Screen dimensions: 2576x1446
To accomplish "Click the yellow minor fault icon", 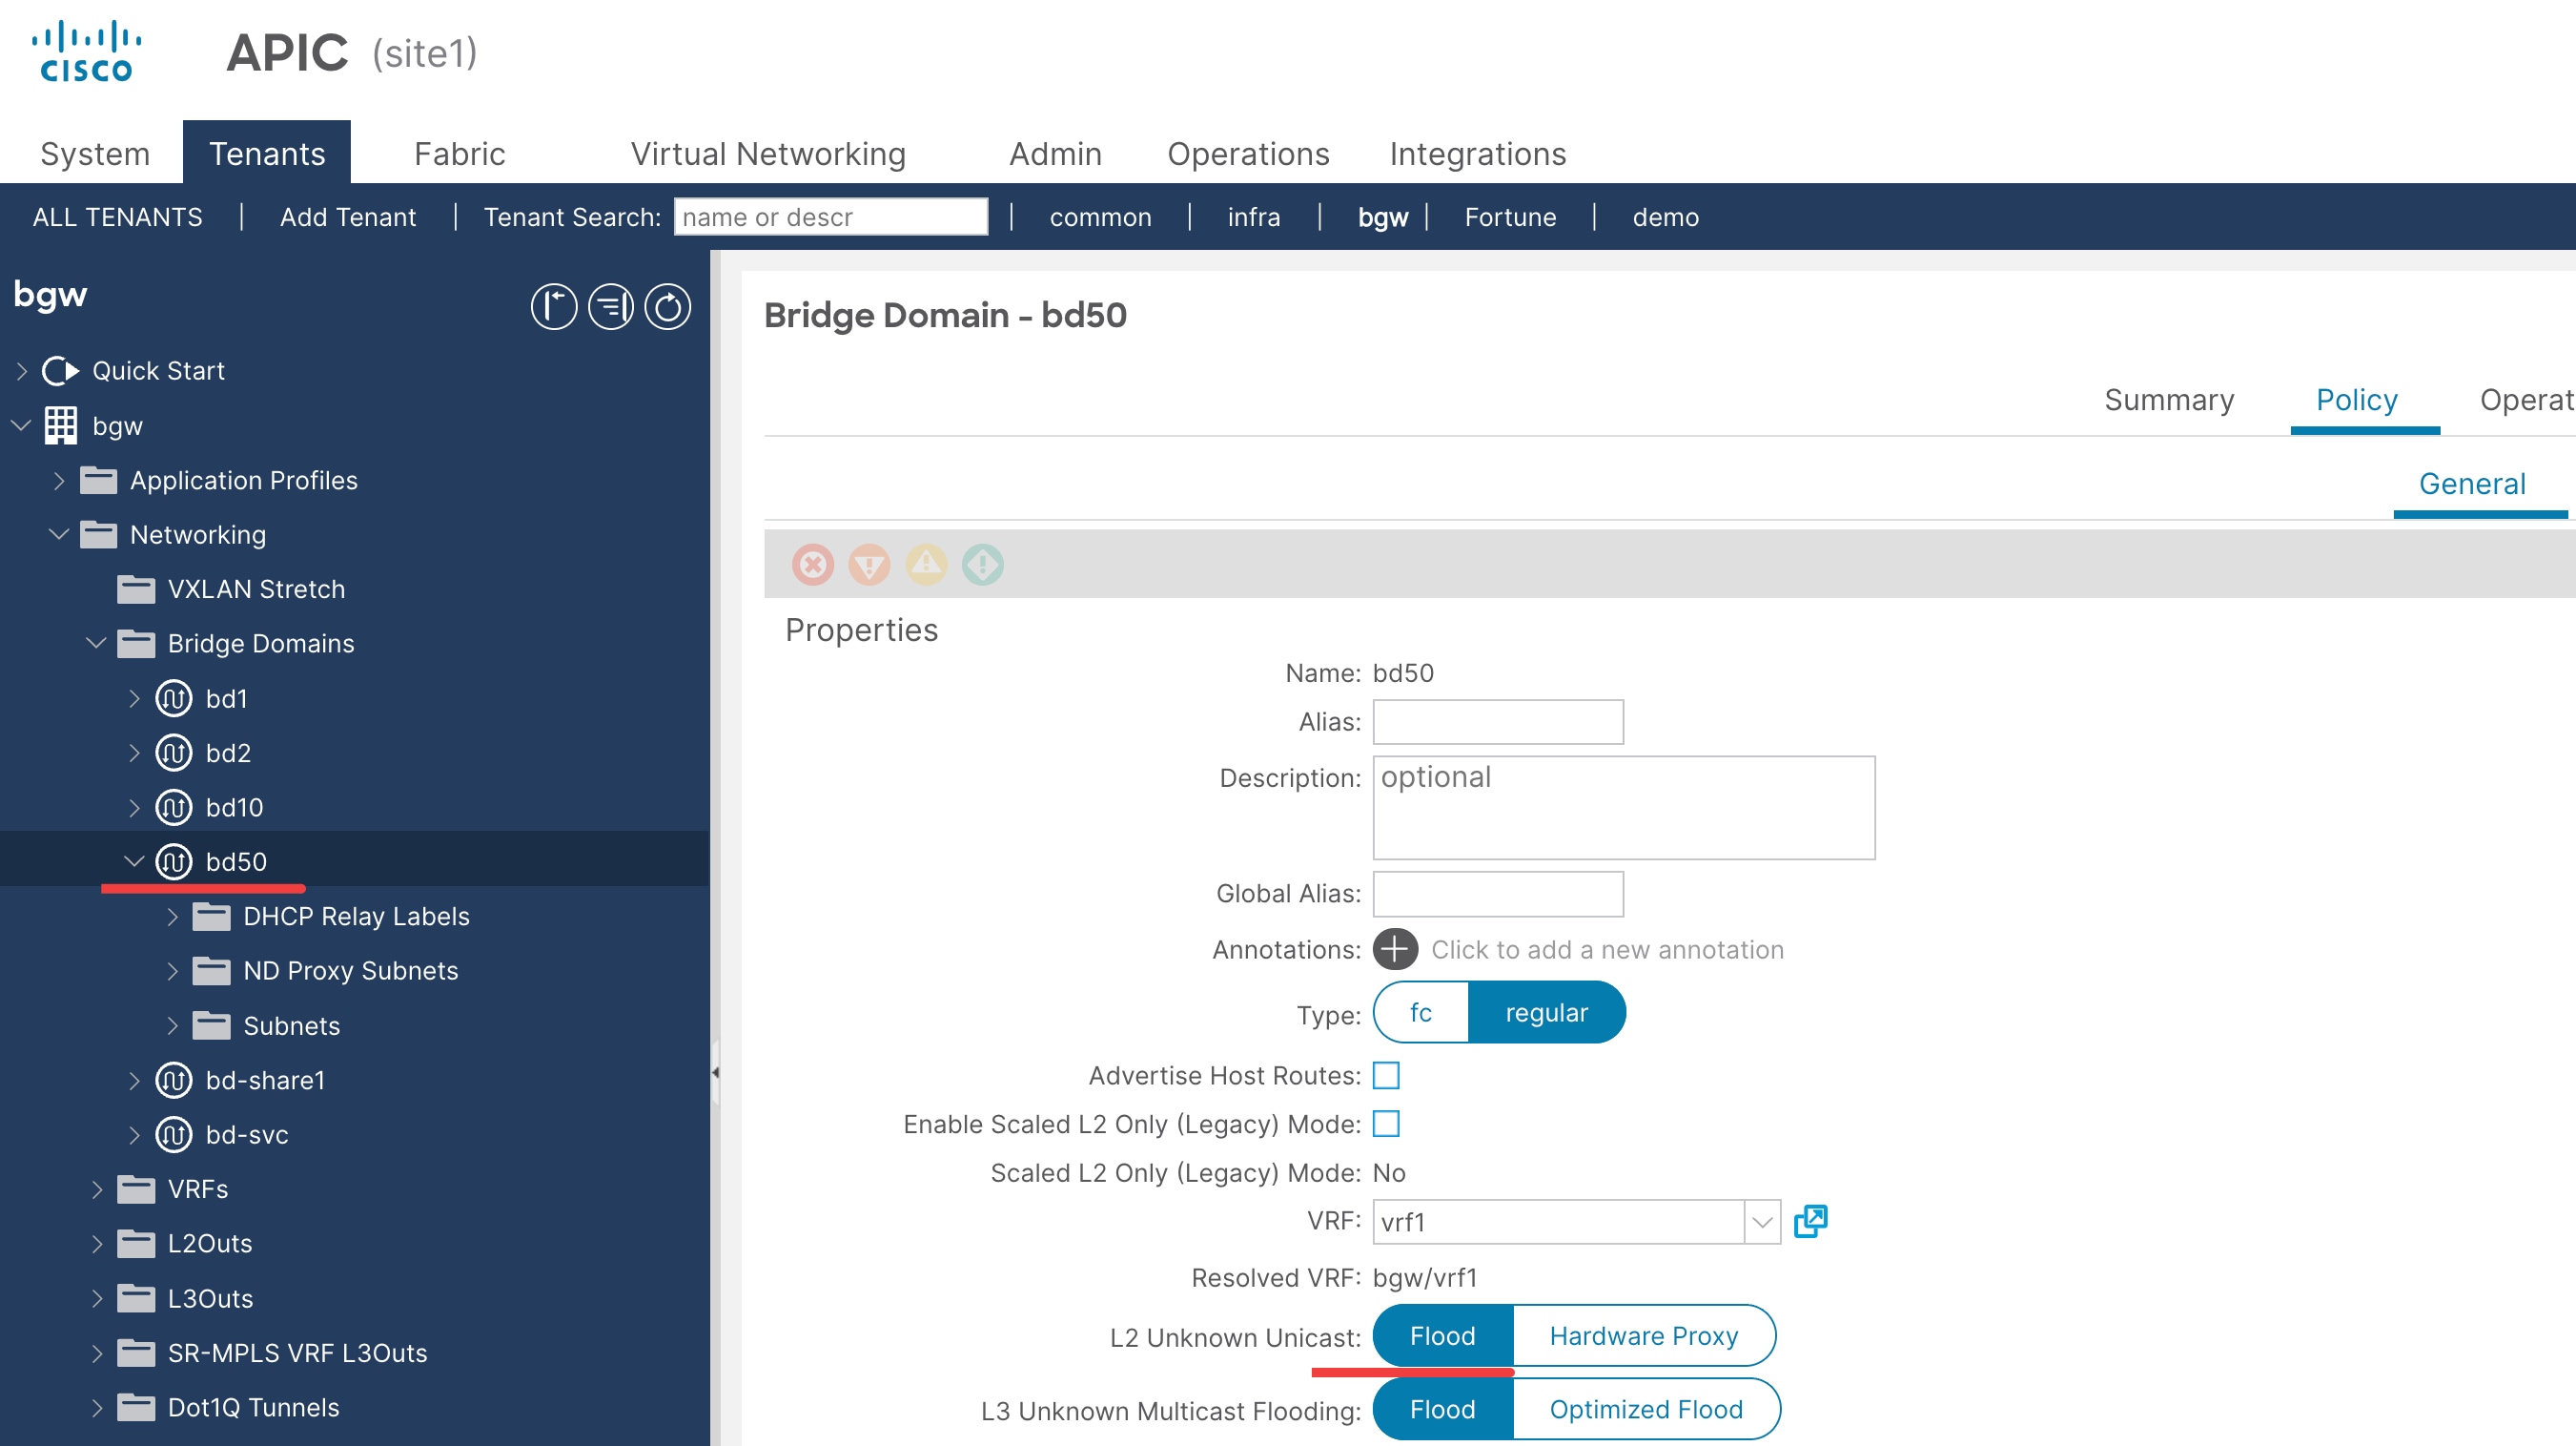I will click(x=926, y=565).
